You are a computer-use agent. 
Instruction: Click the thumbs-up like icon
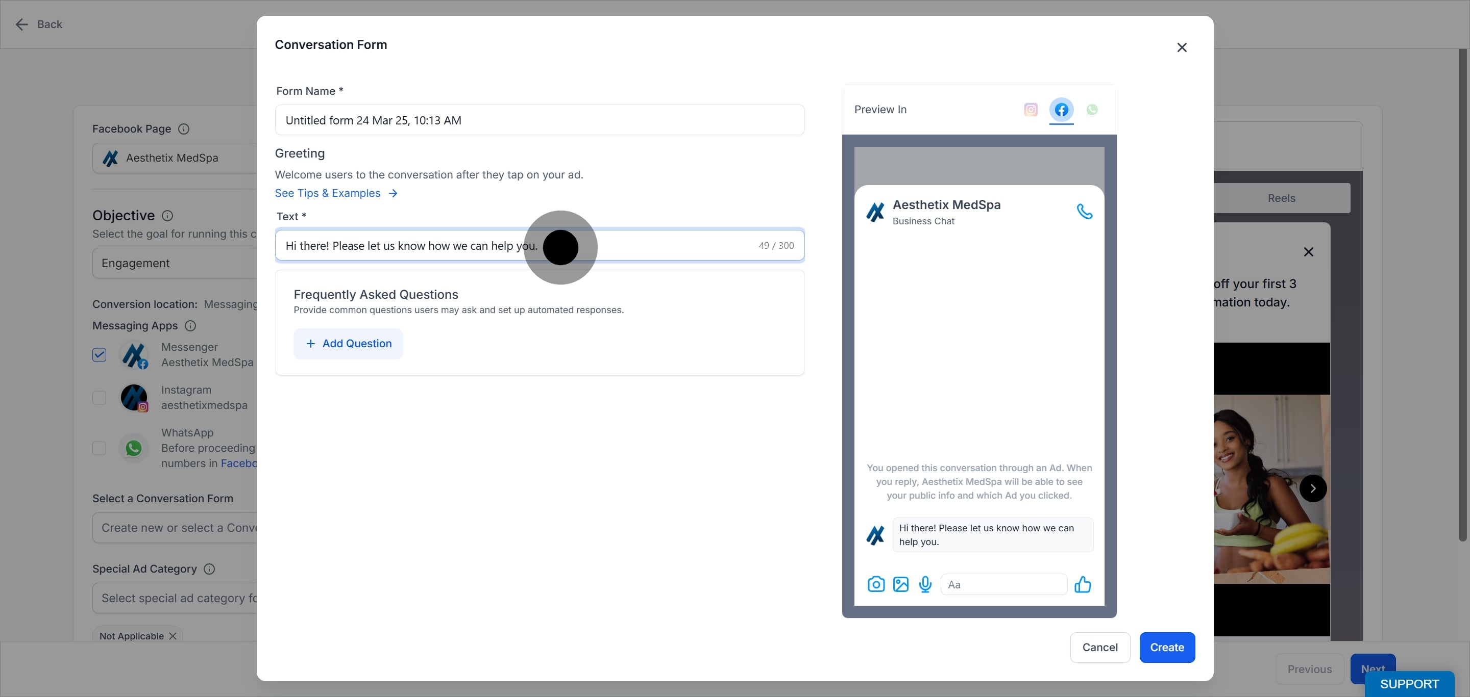[1083, 584]
